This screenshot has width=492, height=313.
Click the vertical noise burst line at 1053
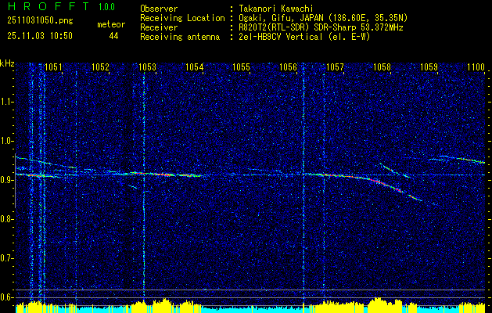pos(144,185)
